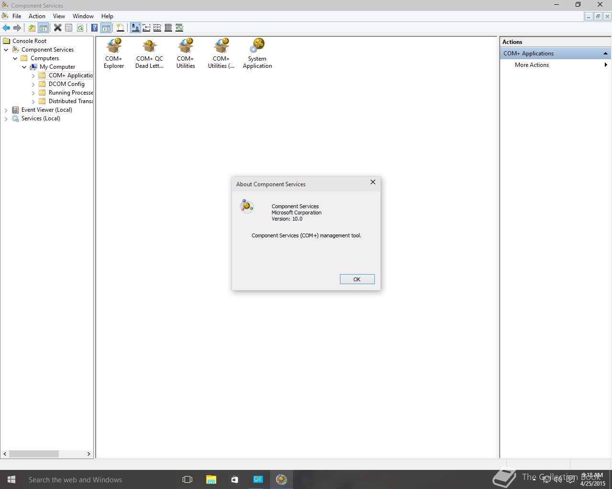The width and height of the screenshot is (612, 489).
Task: Open Properties from the toolbar icon
Action: tap(69, 28)
